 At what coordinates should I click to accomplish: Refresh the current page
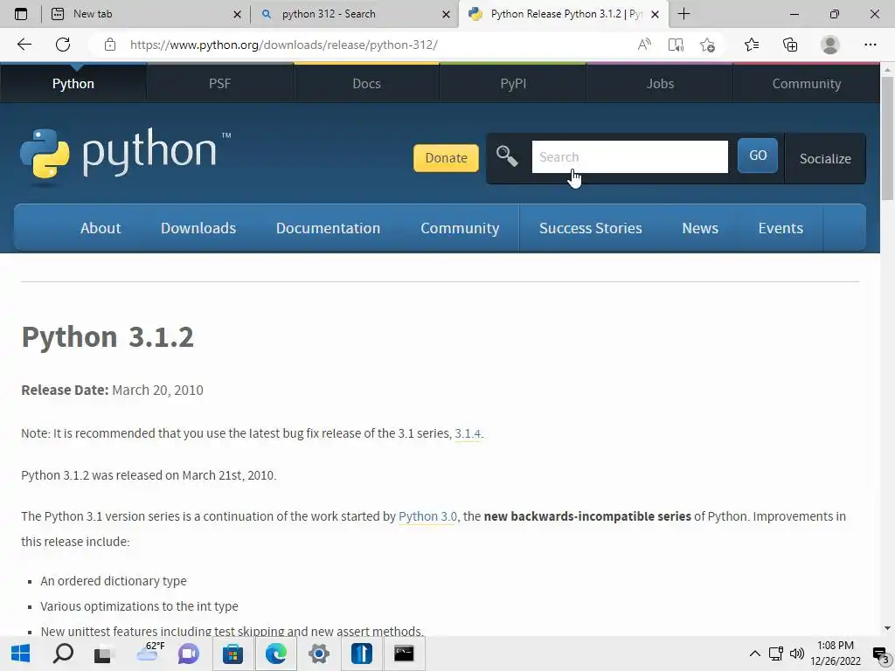coord(63,45)
